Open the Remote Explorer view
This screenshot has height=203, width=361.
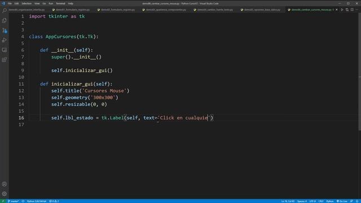coord(5,50)
